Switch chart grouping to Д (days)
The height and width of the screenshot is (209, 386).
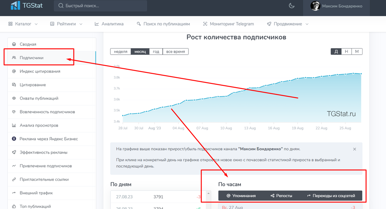pyautogui.click(x=336, y=51)
